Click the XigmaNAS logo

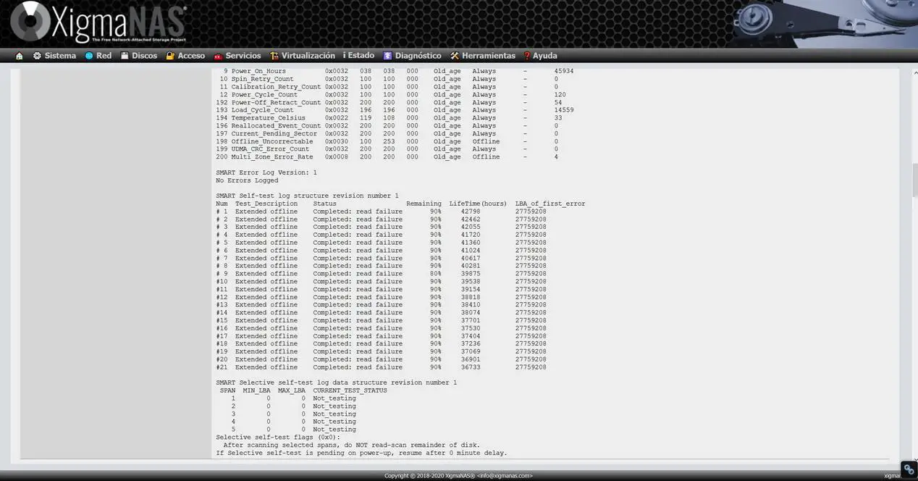pos(98,23)
